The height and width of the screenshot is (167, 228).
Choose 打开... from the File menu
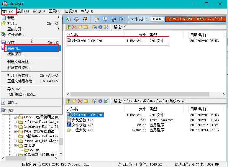click(31, 23)
